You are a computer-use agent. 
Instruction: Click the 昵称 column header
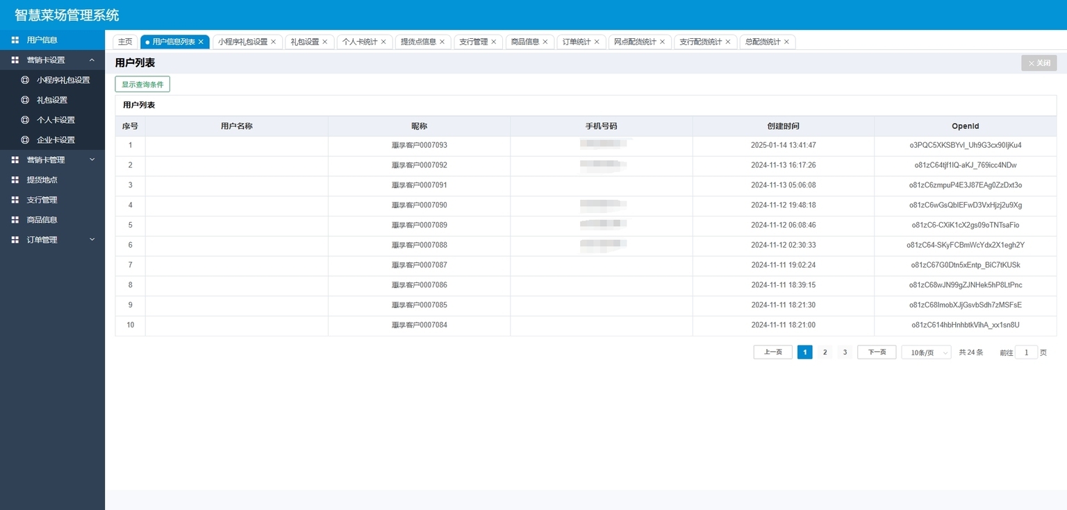pos(419,126)
